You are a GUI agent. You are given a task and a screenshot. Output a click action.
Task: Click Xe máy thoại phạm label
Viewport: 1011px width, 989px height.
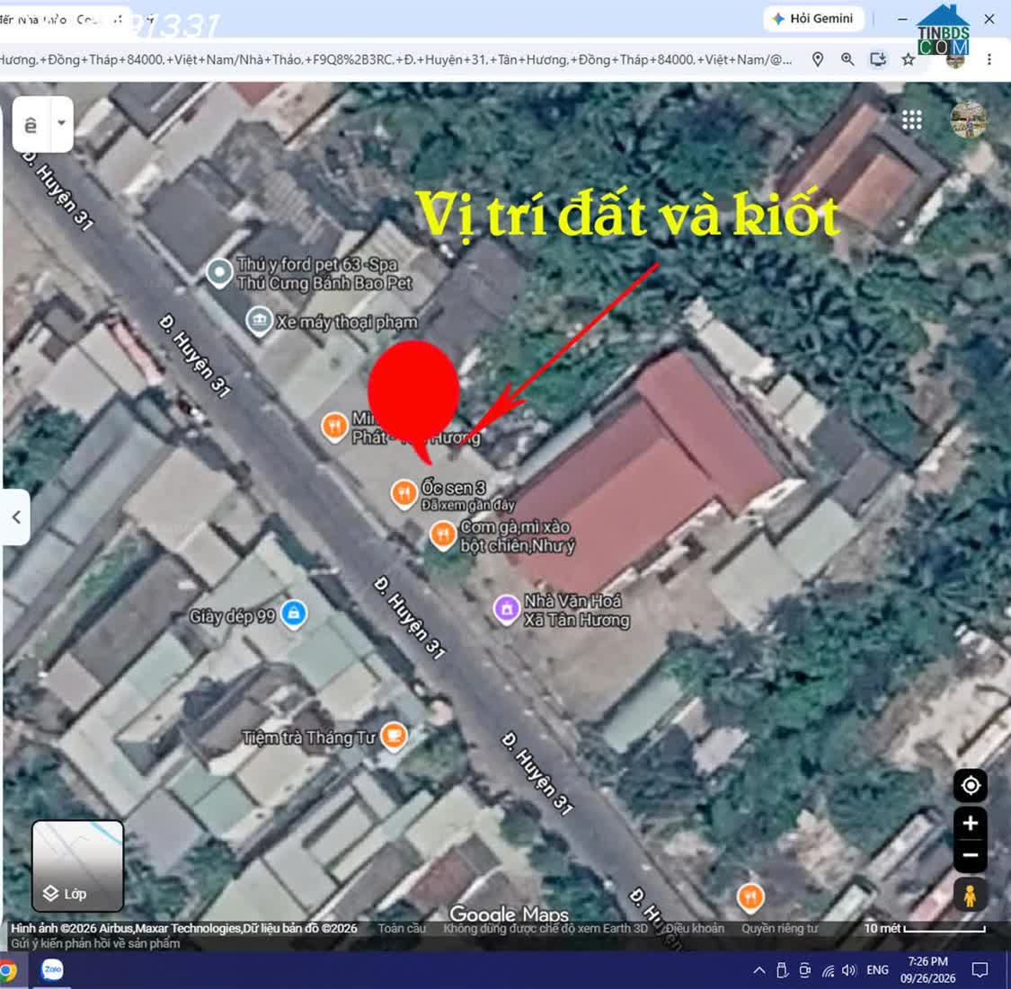[x=347, y=322]
